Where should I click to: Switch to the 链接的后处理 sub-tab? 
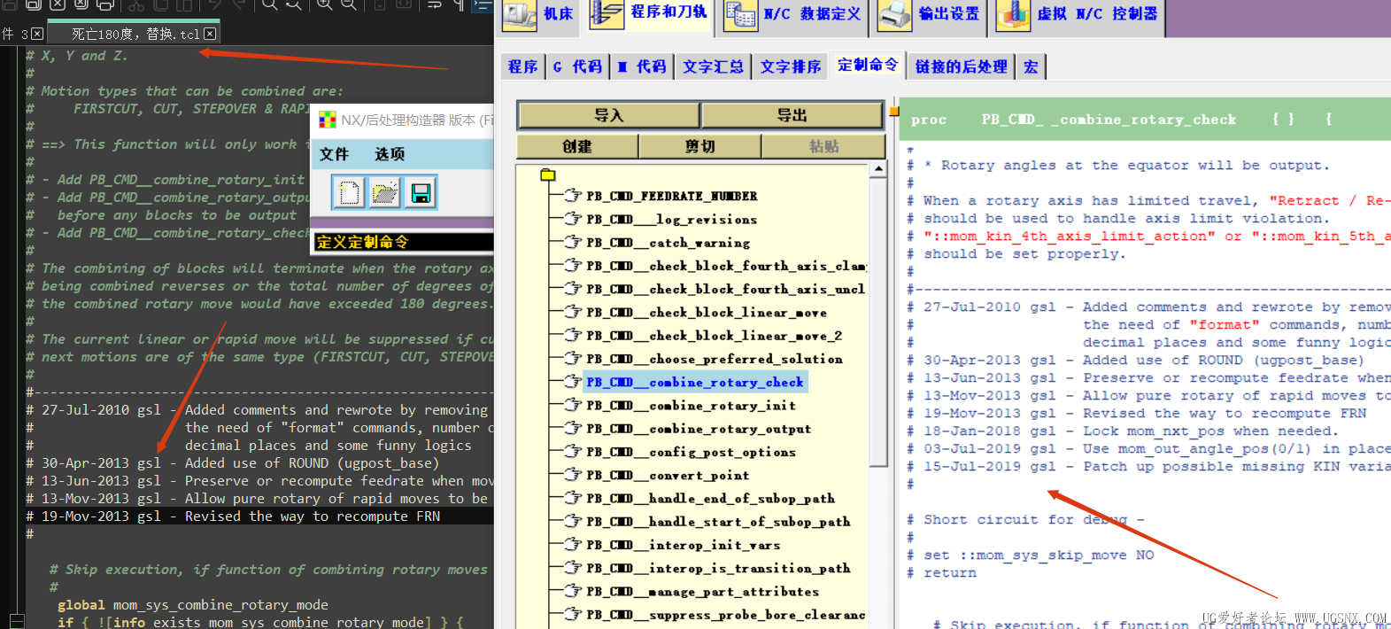962,66
